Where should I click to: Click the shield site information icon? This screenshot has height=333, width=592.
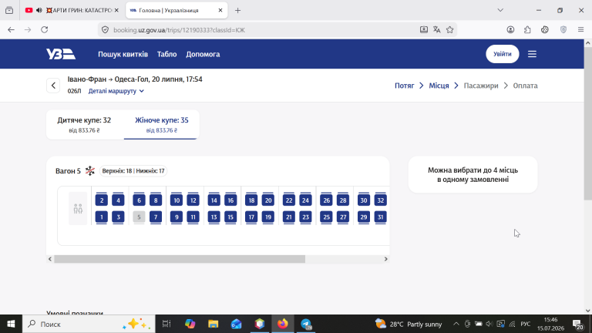106,30
